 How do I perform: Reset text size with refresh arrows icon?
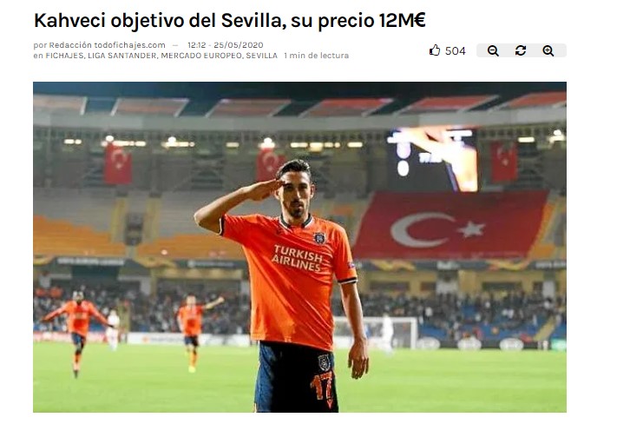click(521, 50)
